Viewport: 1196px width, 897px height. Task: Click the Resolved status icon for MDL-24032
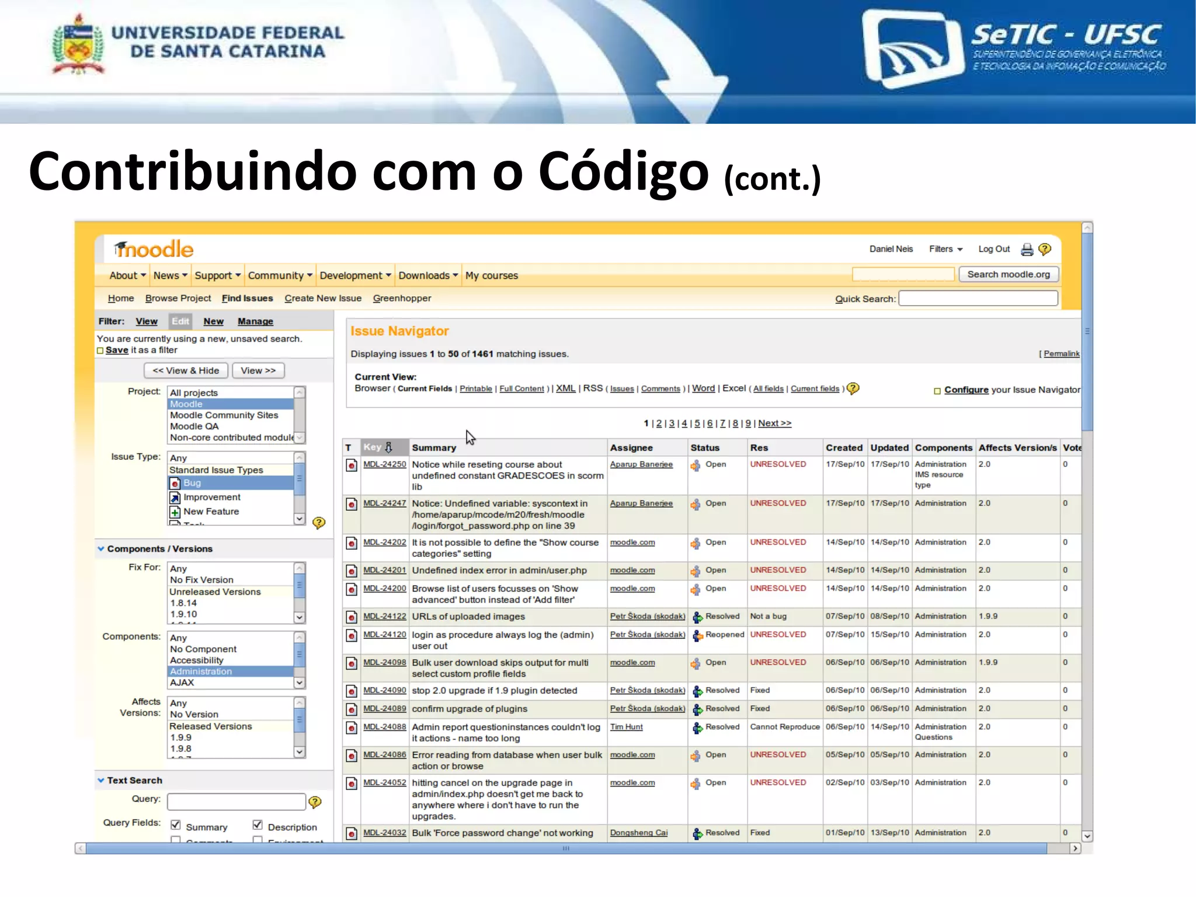[697, 834]
